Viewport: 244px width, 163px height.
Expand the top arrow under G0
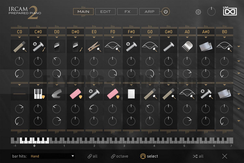click(x=150, y=37)
